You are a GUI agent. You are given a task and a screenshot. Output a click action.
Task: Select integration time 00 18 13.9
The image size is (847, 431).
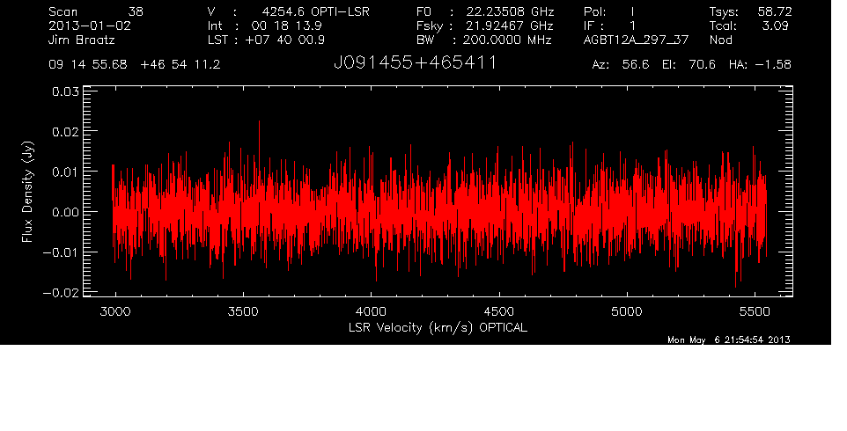[286, 26]
